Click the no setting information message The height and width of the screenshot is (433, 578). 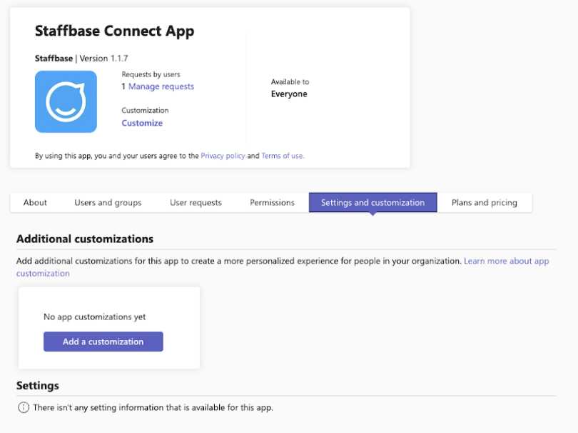point(153,407)
